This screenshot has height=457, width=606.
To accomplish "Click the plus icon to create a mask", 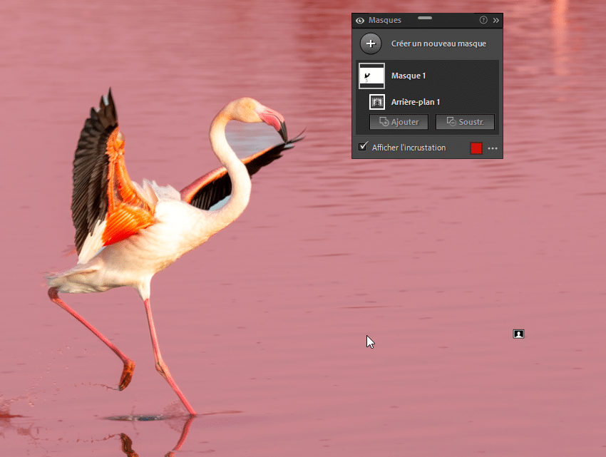I will 371,43.
